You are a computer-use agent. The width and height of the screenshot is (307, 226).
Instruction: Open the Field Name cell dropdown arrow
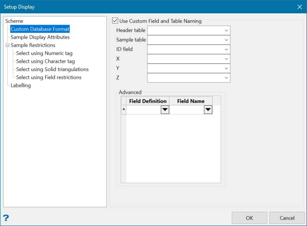208,110
